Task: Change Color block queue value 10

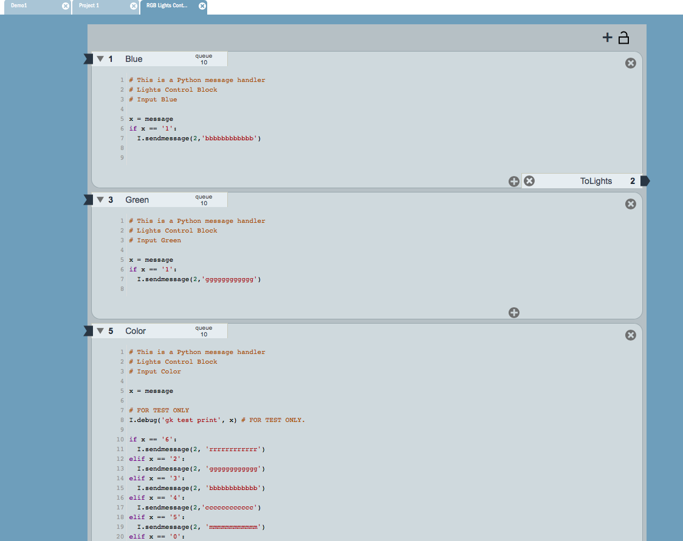Action: [x=204, y=335]
